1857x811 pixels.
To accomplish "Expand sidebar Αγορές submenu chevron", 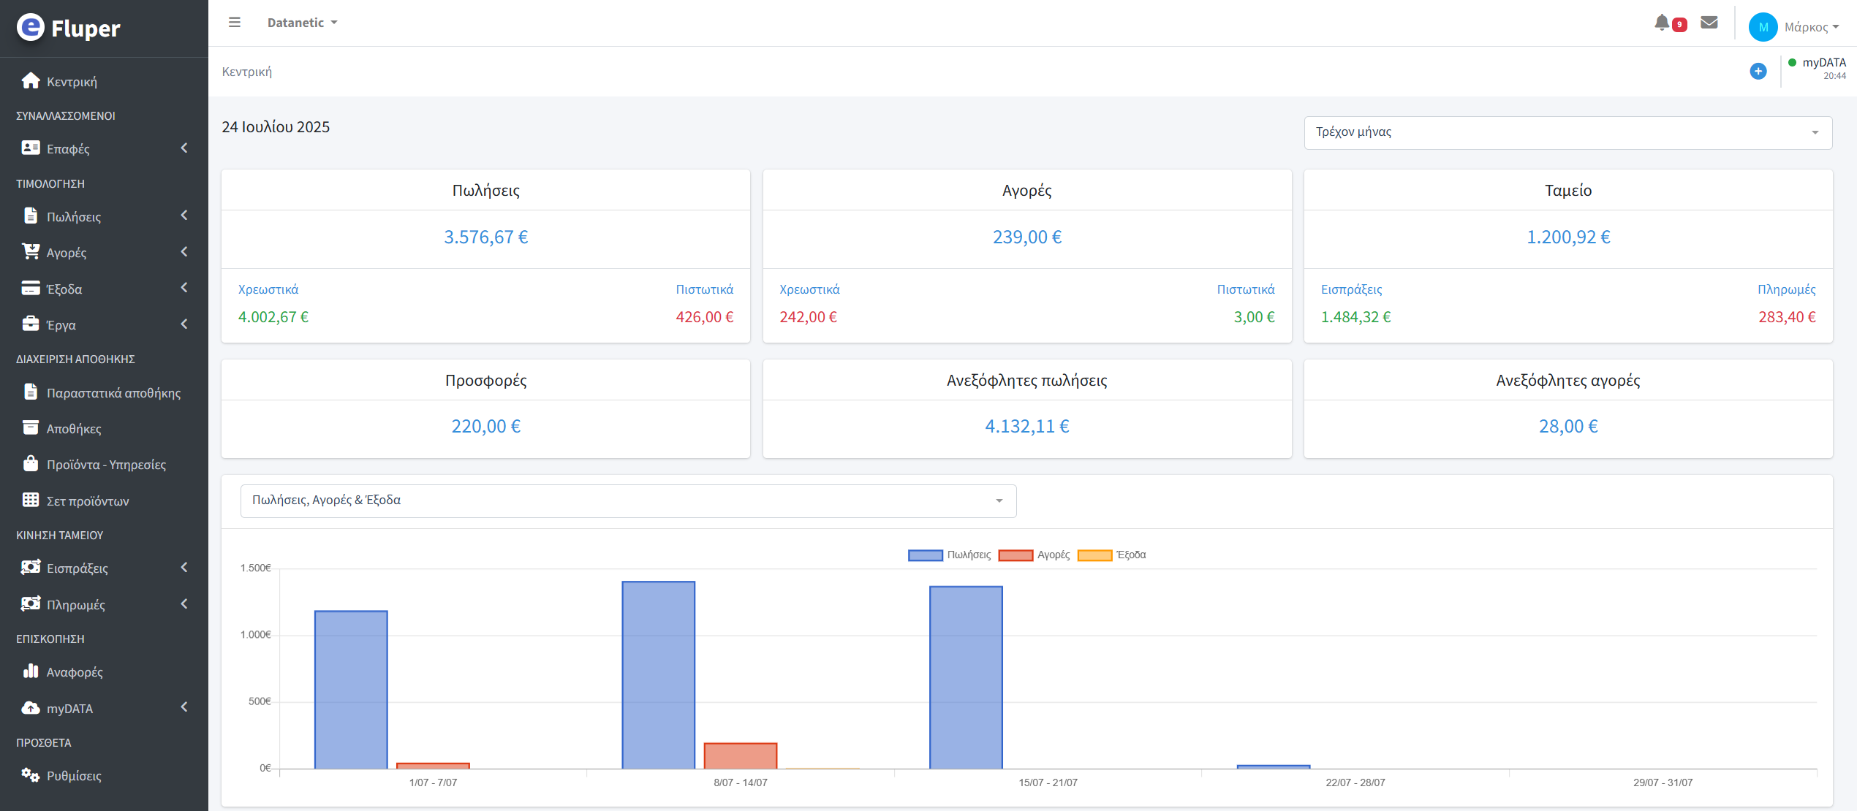I will click(x=184, y=251).
